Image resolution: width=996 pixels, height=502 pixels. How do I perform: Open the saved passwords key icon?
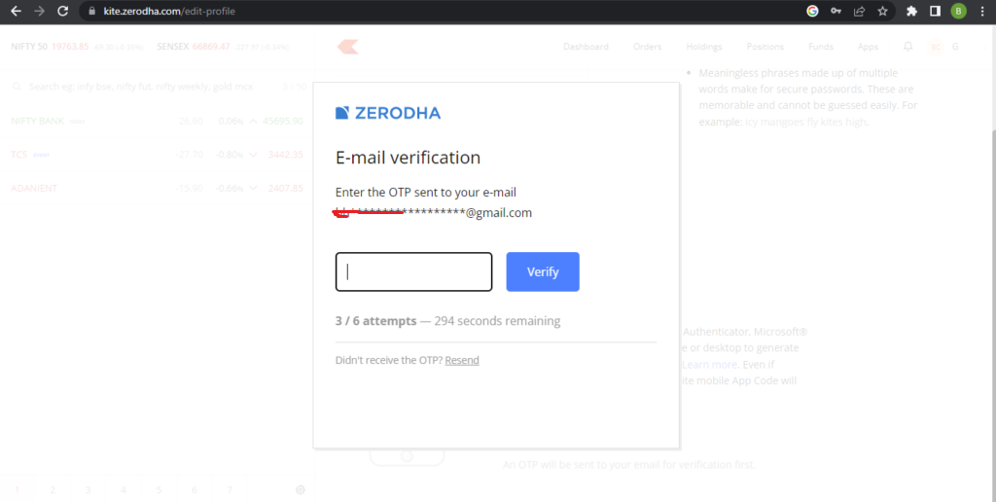[836, 11]
